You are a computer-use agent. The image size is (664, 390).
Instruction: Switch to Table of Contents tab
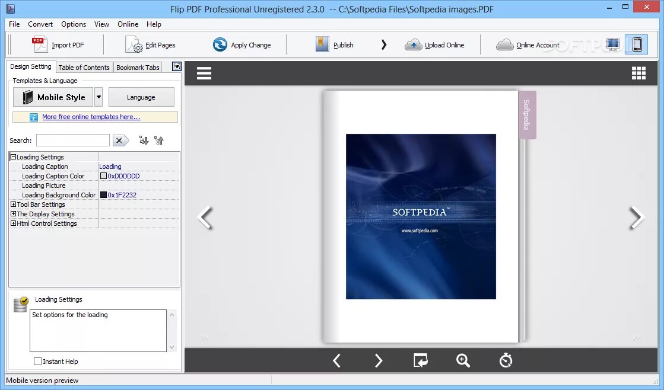tap(84, 67)
